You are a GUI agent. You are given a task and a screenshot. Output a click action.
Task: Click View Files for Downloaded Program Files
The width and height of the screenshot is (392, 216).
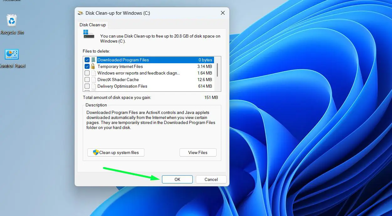pyautogui.click(x=198, y=152)
